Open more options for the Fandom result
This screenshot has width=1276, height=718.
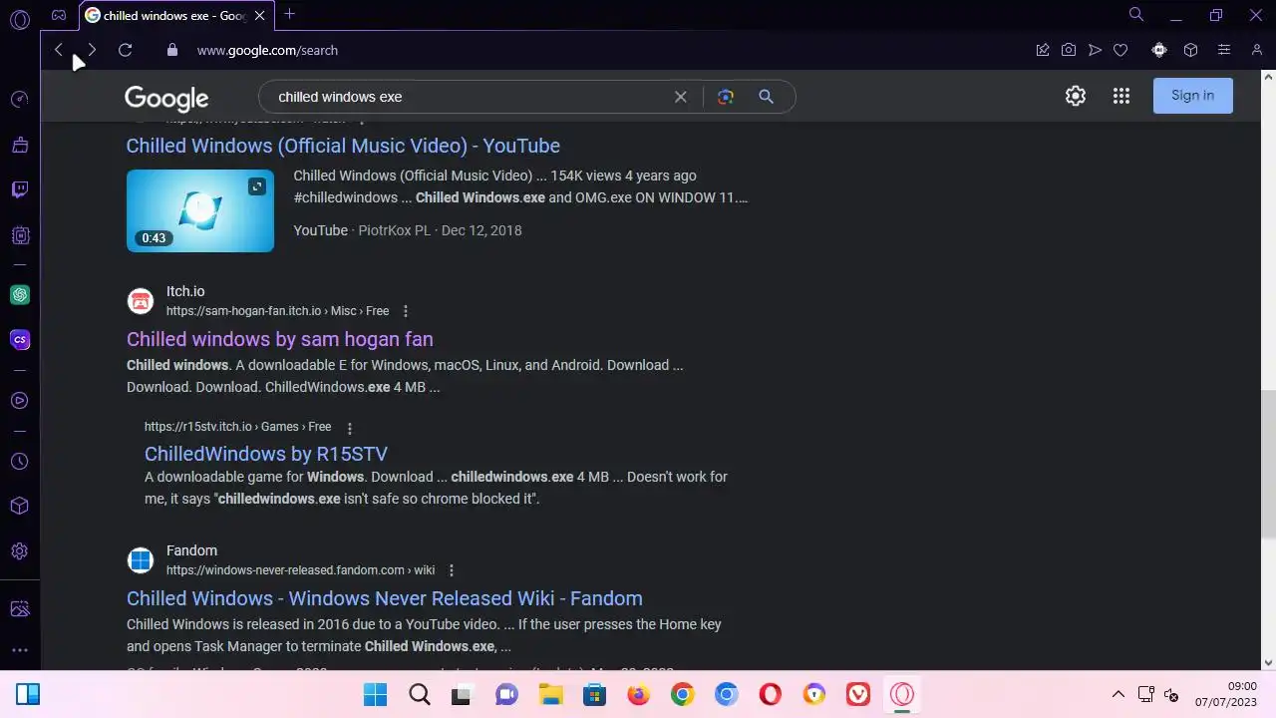[451, 570]
